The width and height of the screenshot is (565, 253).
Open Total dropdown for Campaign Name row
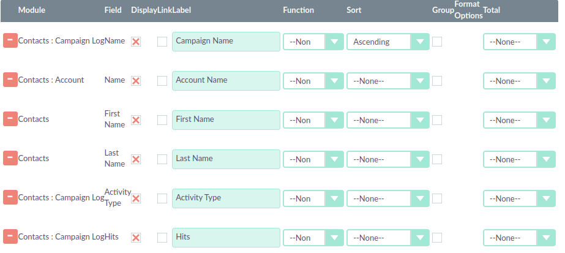tap(519, 42)
